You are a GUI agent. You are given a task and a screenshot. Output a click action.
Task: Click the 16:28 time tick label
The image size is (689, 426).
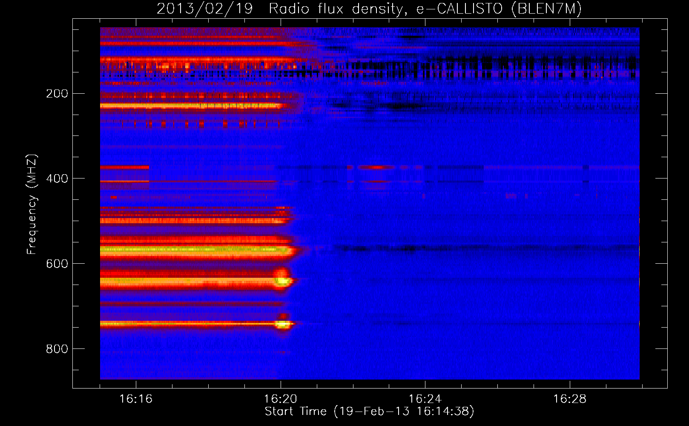(570, 399)
